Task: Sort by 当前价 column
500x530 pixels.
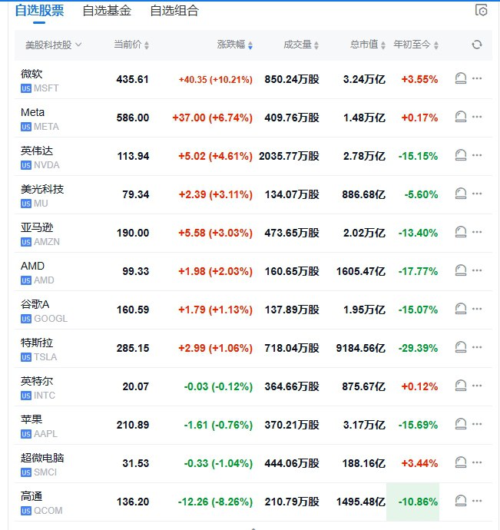Action: coord(131,45)
